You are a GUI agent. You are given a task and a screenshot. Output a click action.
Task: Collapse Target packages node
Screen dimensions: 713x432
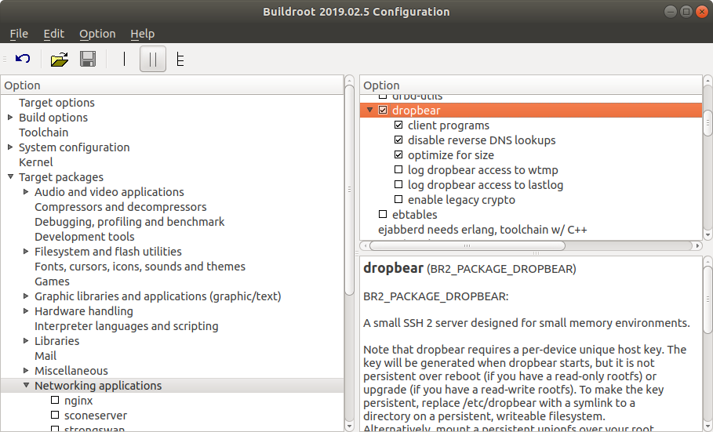coord(10,177)
